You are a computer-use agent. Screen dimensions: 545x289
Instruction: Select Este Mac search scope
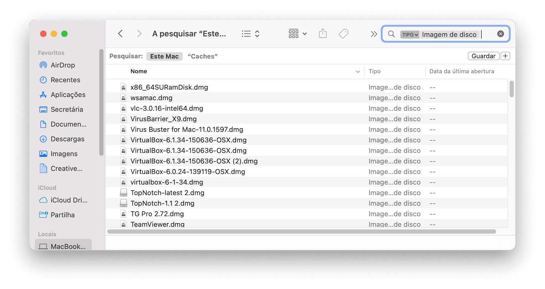click(x=165, y=56)
